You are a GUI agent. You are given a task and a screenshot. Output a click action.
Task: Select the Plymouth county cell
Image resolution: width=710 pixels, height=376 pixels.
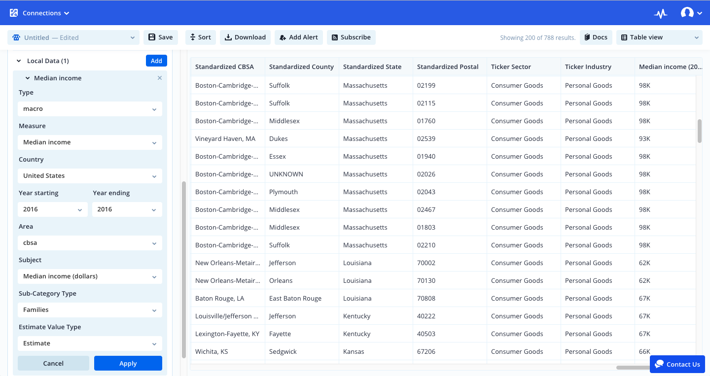click(x=302, y=192)
